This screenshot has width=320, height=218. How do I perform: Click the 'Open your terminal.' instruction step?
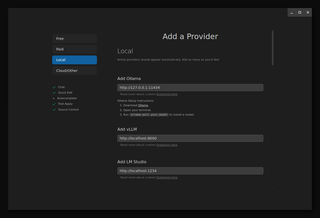(137, 110)
